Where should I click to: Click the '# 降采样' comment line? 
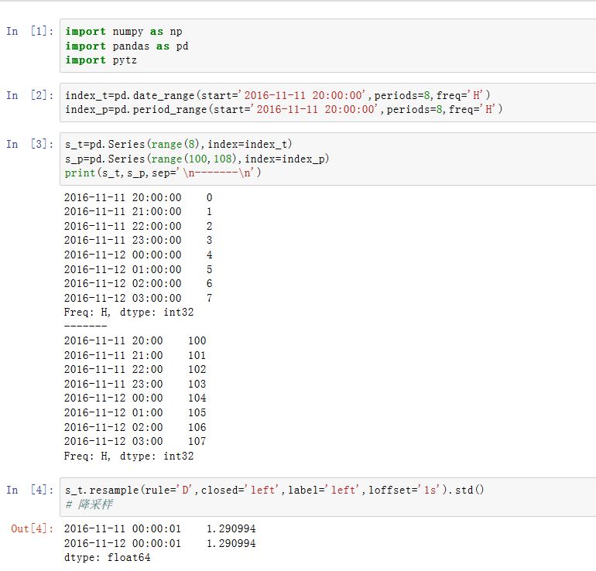[x=89, y=504]
